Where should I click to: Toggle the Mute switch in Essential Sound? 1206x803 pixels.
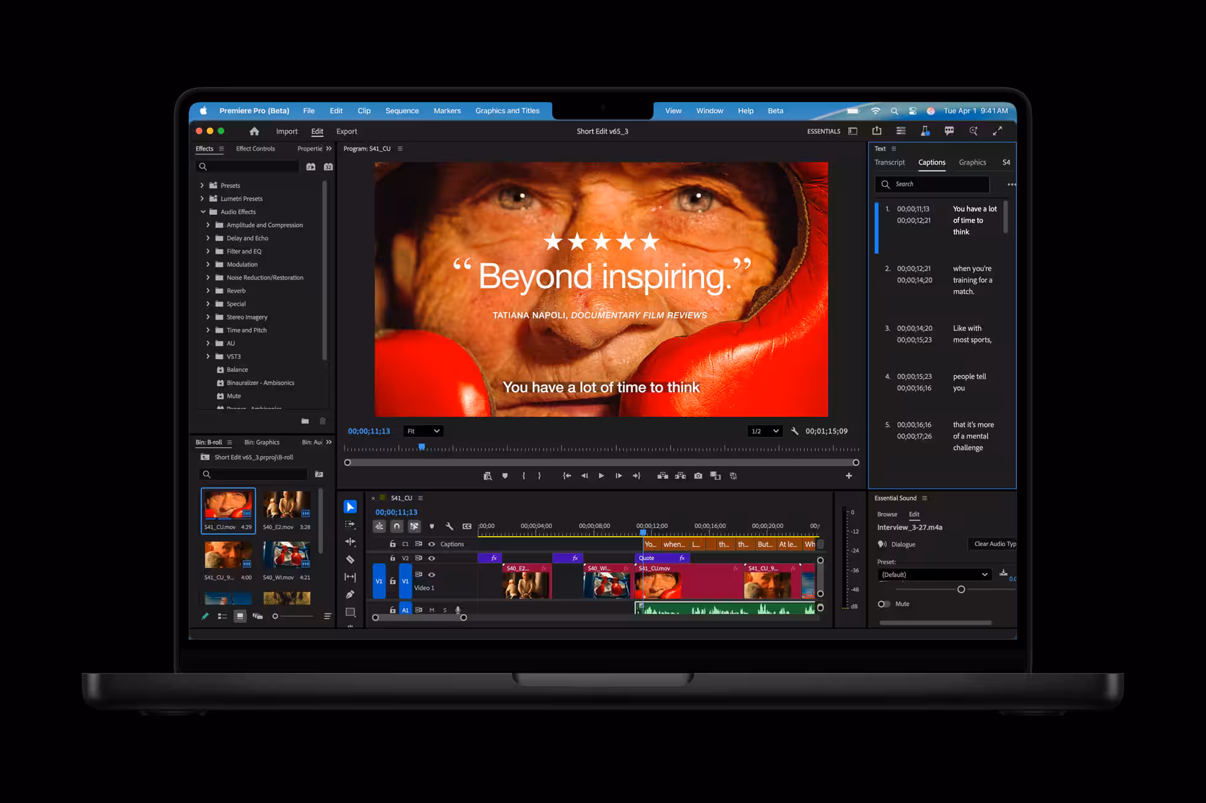click(x=884, y=604)
